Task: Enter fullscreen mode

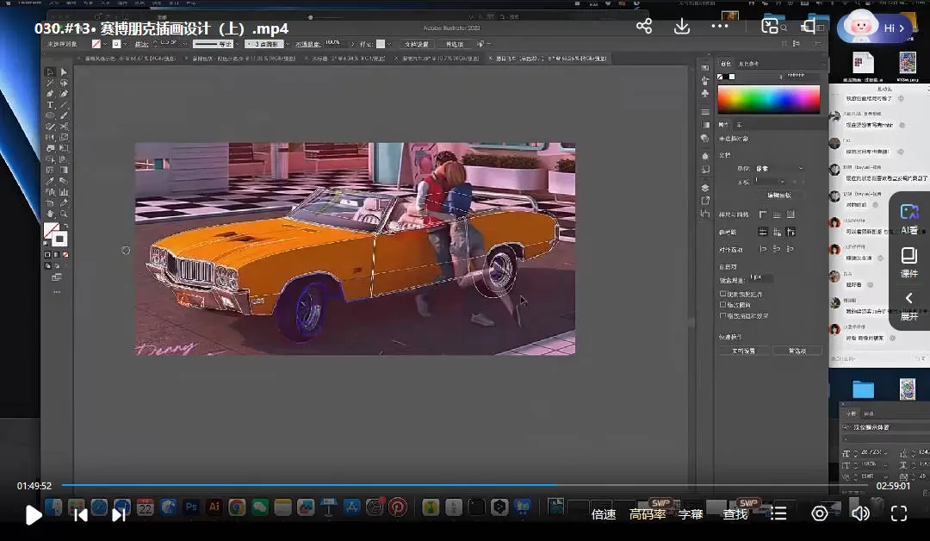Action: [899, 513]
